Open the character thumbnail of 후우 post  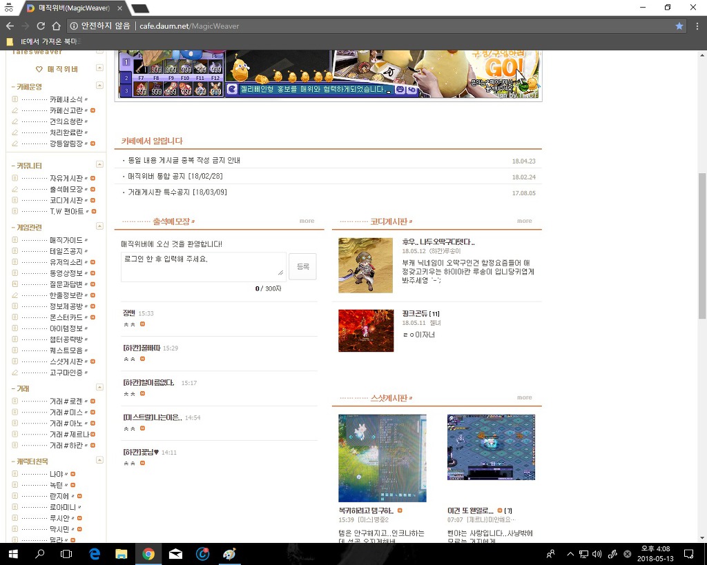pyautogui.click(x=366, y=266)
